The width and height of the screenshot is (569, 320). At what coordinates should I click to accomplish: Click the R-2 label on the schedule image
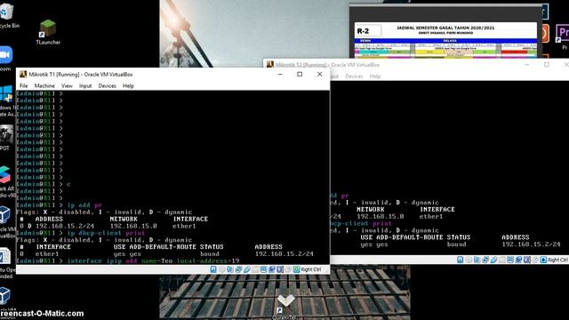363,31
